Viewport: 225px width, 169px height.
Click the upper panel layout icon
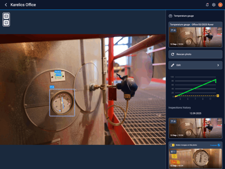click(6, 16)
